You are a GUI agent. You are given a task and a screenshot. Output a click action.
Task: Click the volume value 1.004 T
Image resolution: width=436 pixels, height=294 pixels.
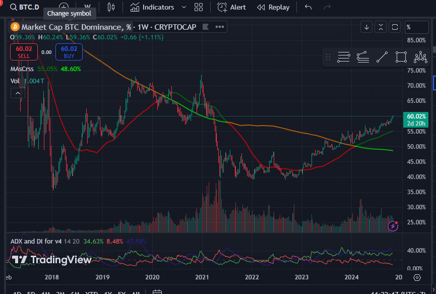(34, 81)
